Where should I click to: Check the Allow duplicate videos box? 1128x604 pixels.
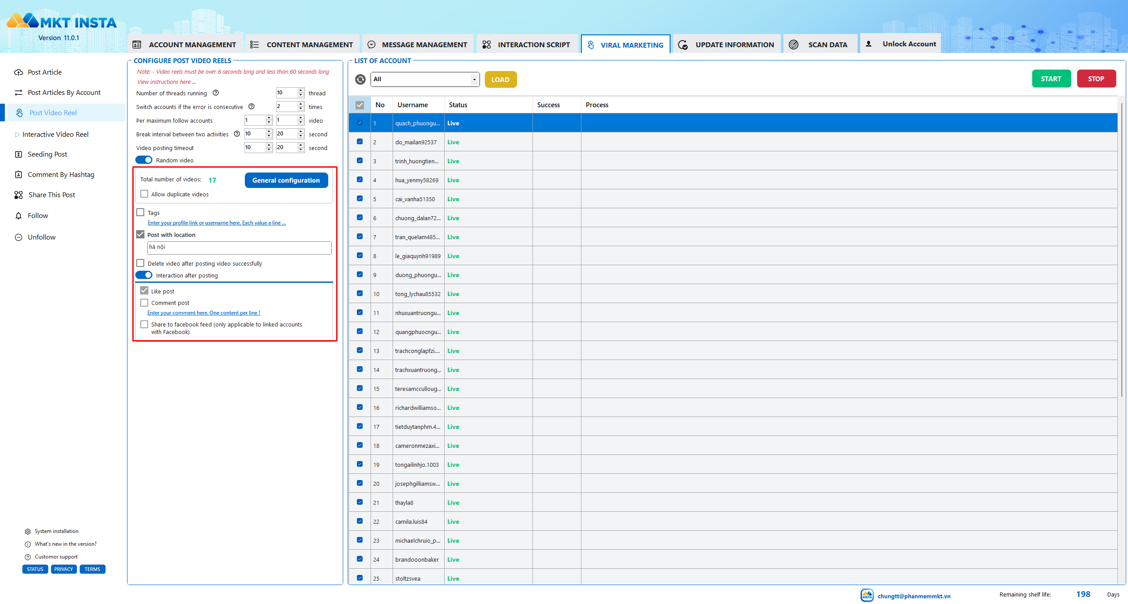pyautogui.click(x=144, y=194)
